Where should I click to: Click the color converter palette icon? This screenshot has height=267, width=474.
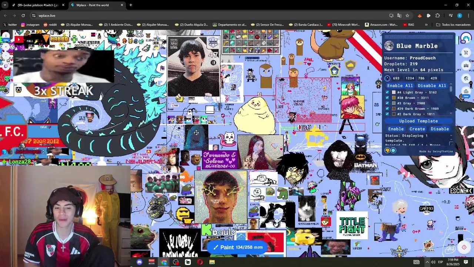click(387, 150)
